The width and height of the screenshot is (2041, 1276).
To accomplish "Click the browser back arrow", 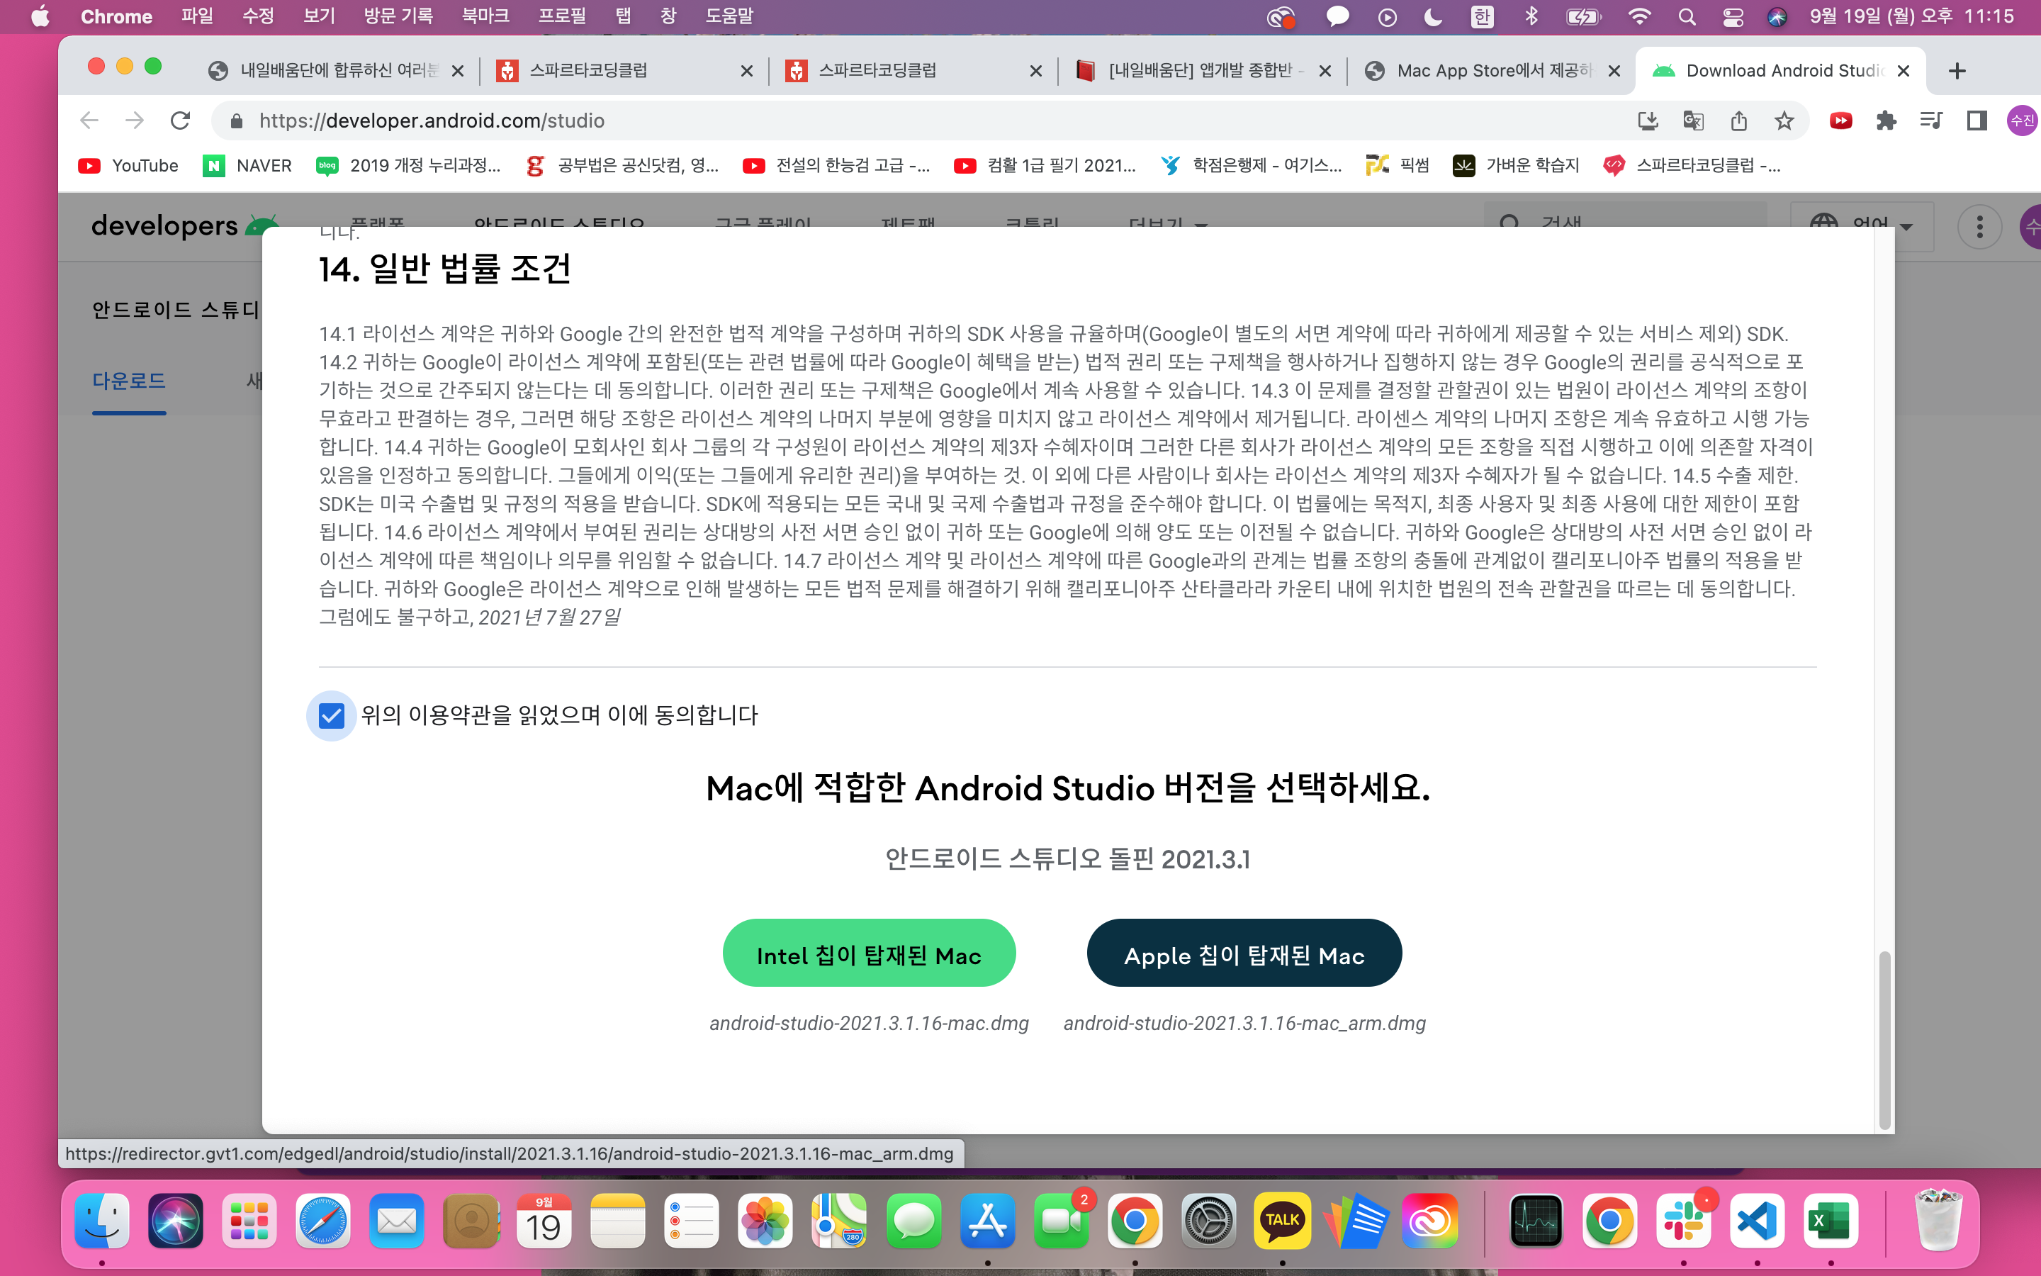I will (x=89, y=121).
